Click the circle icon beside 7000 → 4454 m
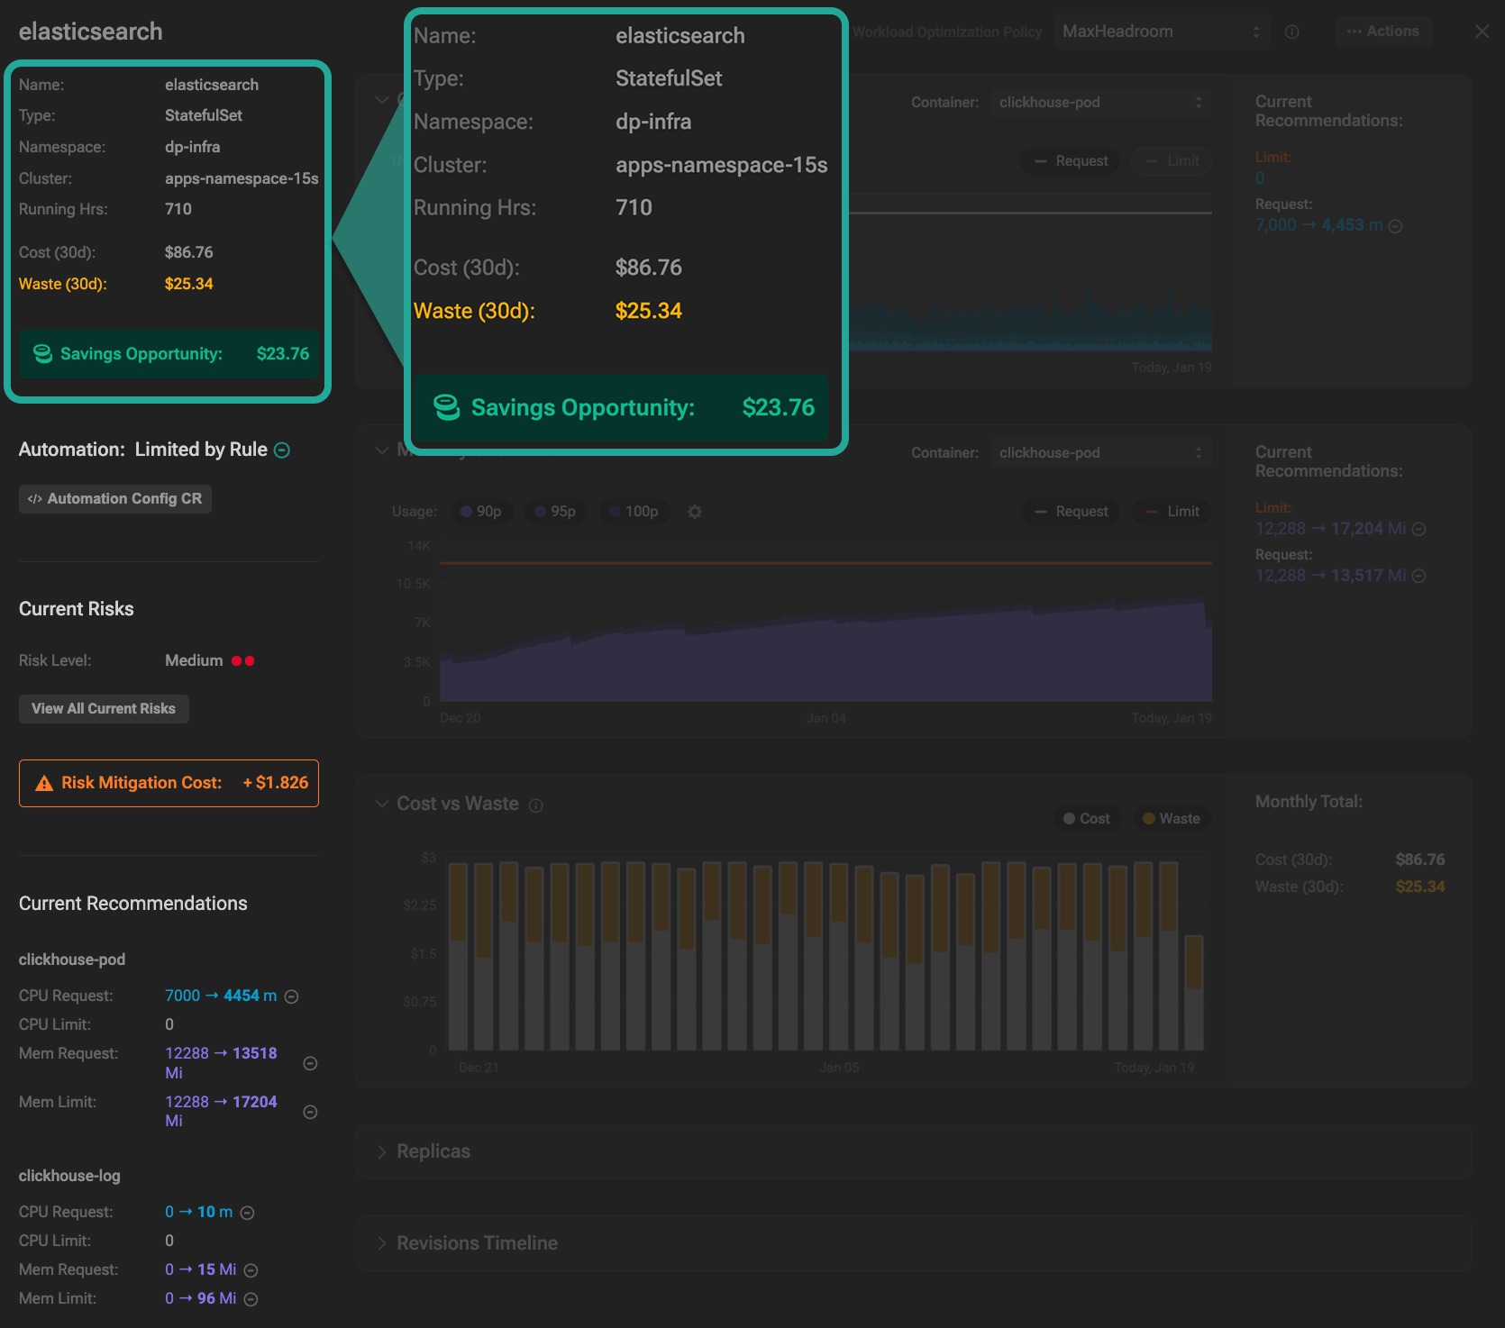Image resolution: width=1505 pixels, height=1328 pixels. point(292,996)
